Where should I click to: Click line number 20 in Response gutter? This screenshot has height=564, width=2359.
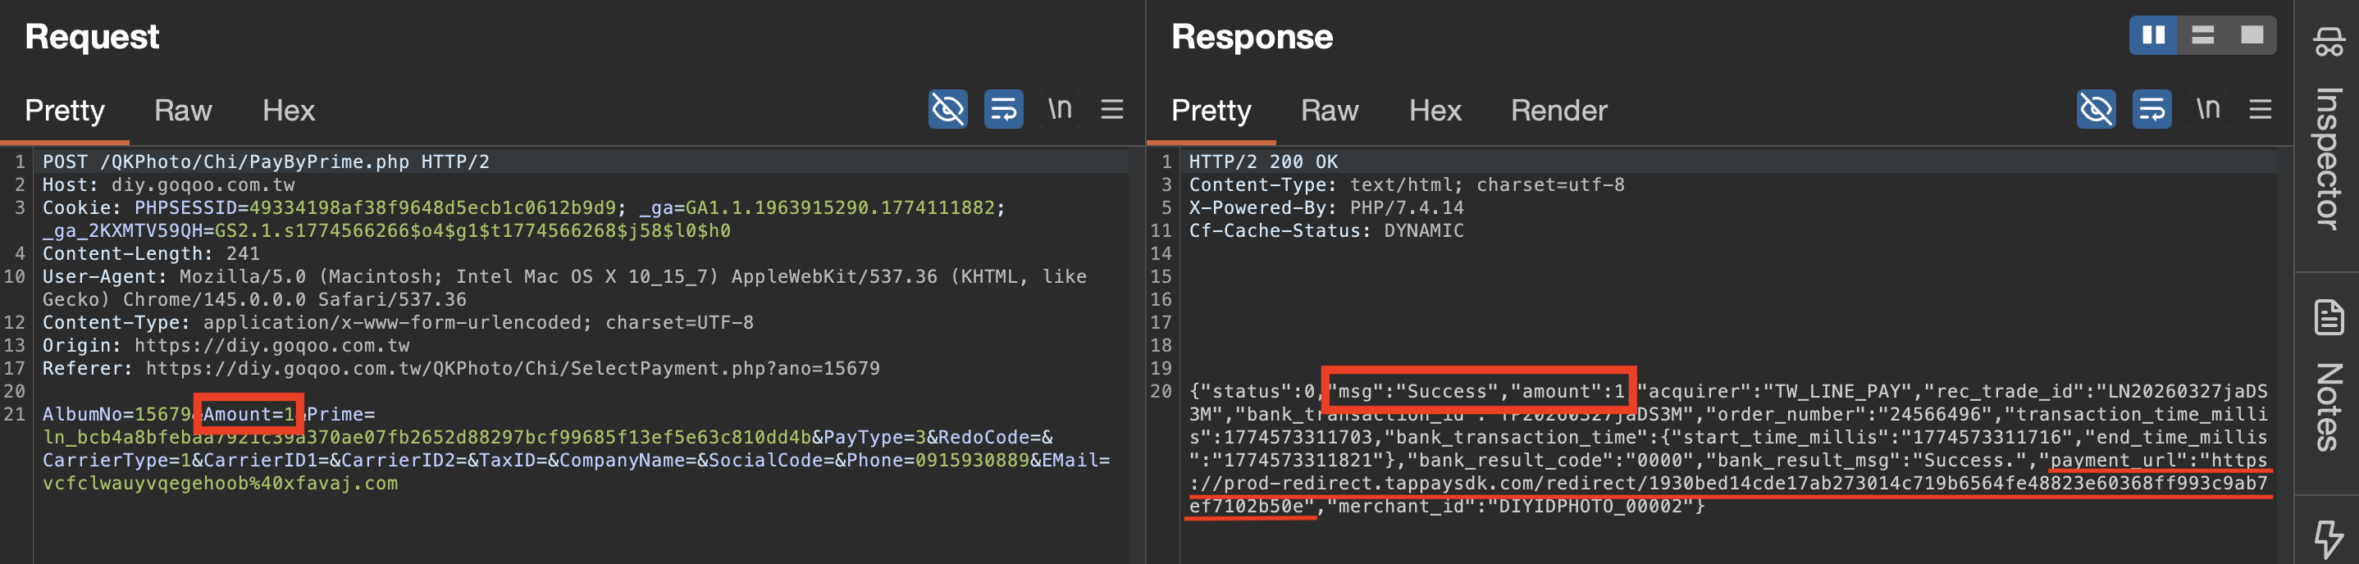[1161, 391]
